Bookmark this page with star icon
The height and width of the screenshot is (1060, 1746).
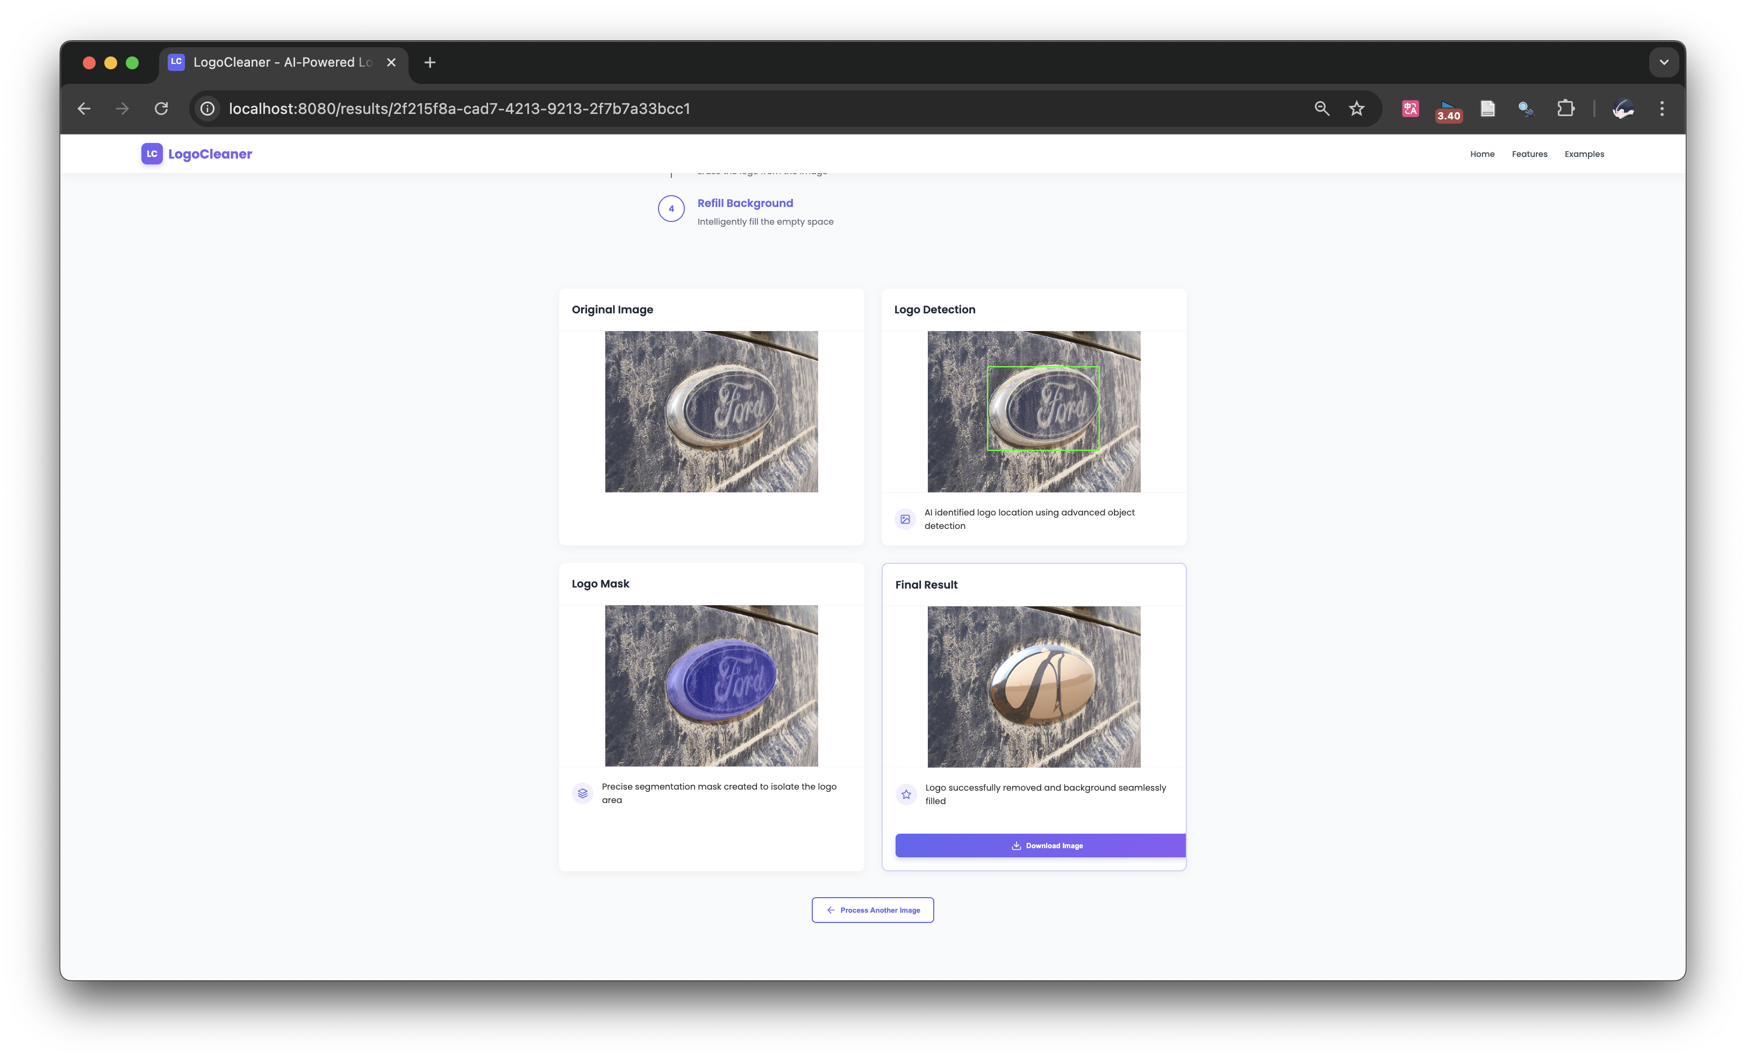[x=1356, y=109]
